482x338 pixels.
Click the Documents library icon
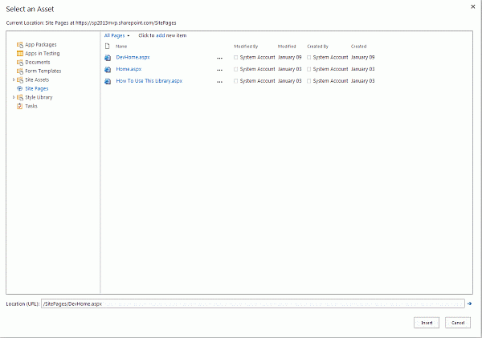19,63
